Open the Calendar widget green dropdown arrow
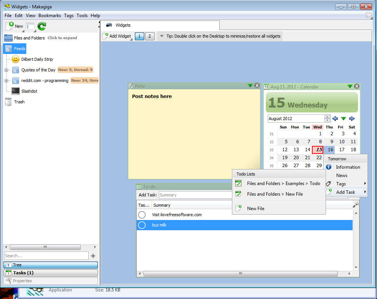Screen dimensions: 377x299 [350, 86]
